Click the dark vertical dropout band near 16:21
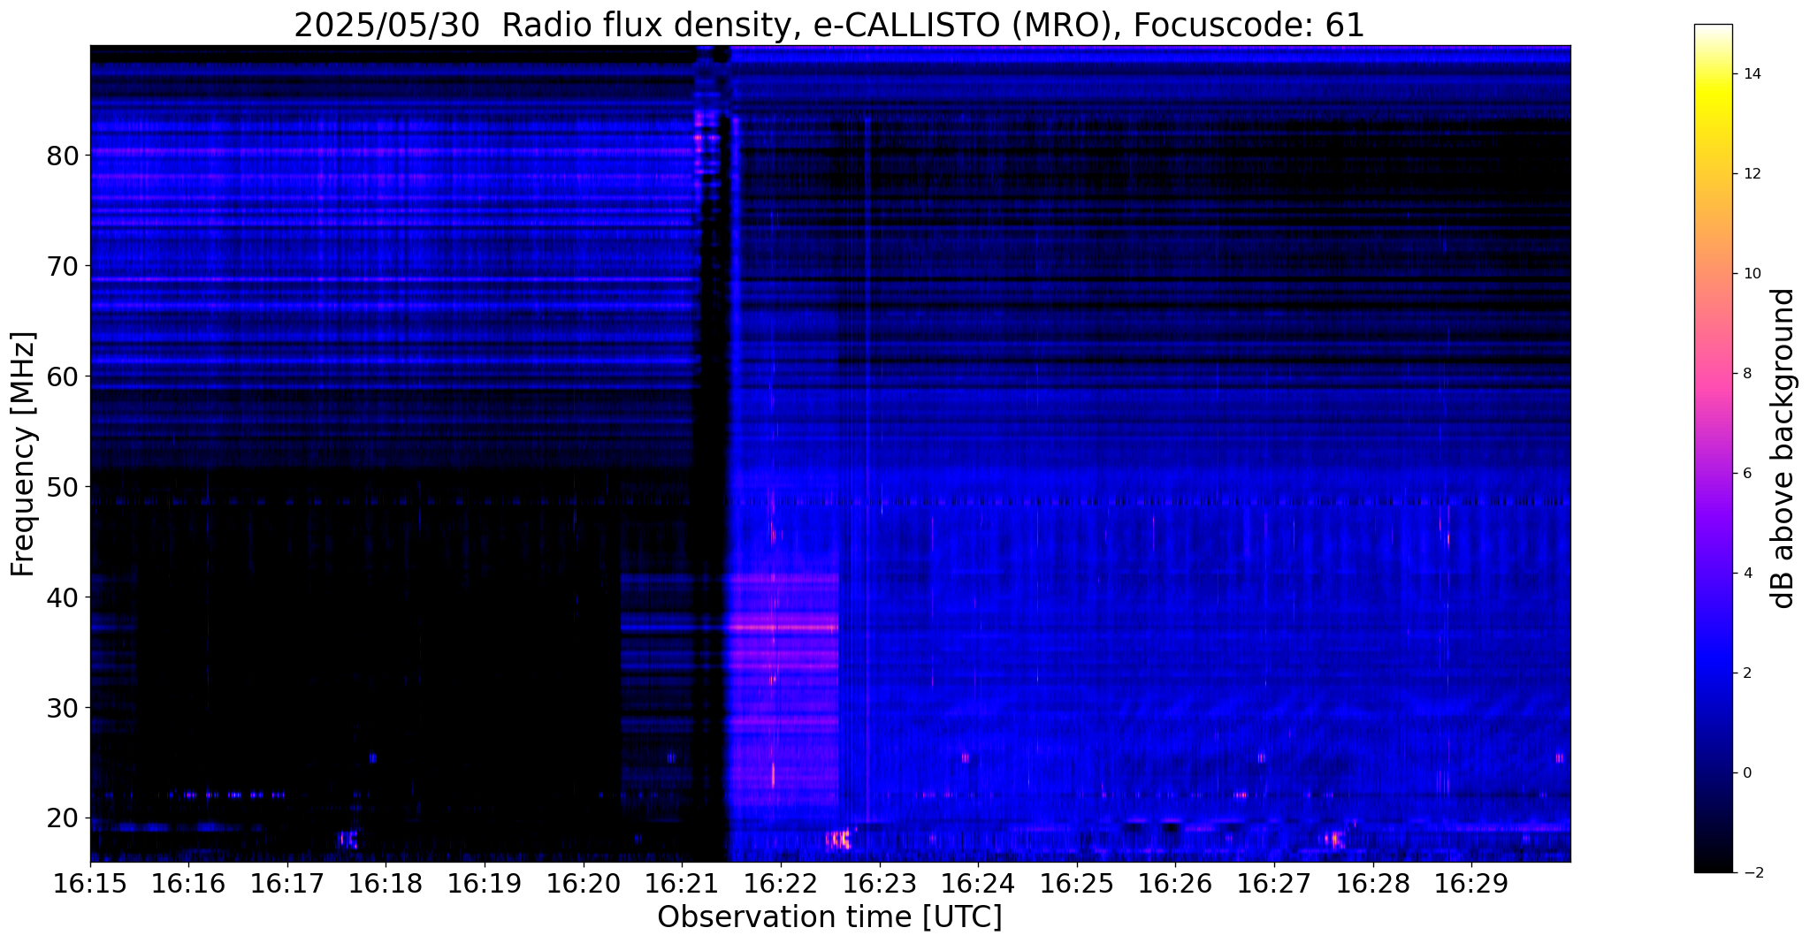The height and width of the screenshot is (943, 1810). point(710,452)
